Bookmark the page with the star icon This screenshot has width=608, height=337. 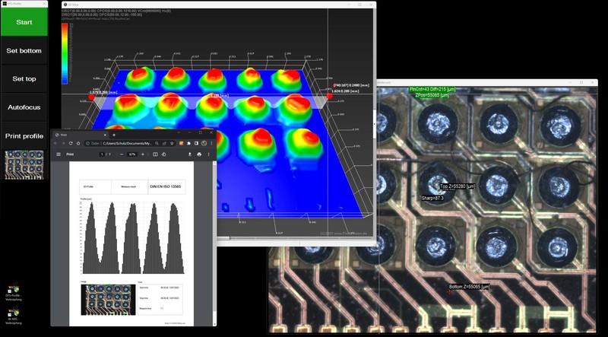tap(172, 143)
